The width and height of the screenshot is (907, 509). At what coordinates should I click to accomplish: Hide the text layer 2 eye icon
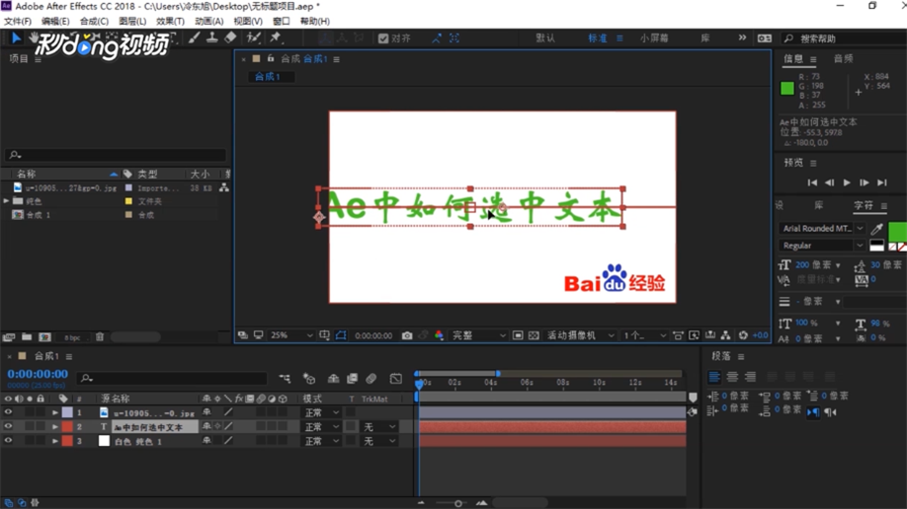8,426
